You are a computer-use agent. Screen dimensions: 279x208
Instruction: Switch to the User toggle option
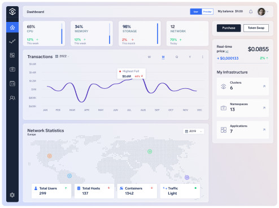(x=196, y=12)
